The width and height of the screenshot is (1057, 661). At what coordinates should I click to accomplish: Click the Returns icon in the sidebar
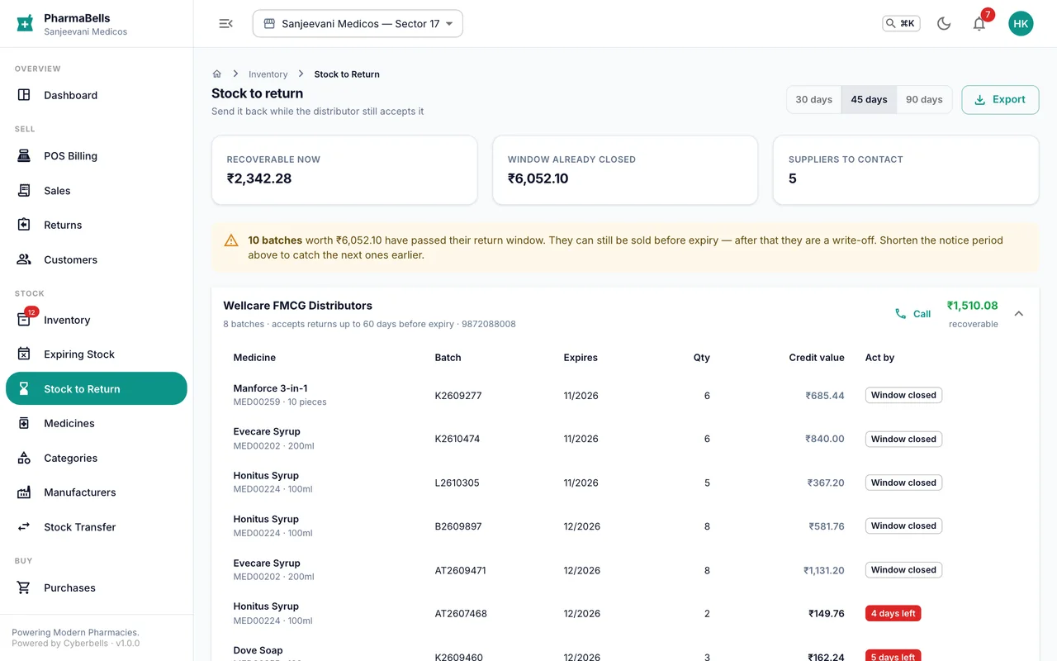(24, 225)
